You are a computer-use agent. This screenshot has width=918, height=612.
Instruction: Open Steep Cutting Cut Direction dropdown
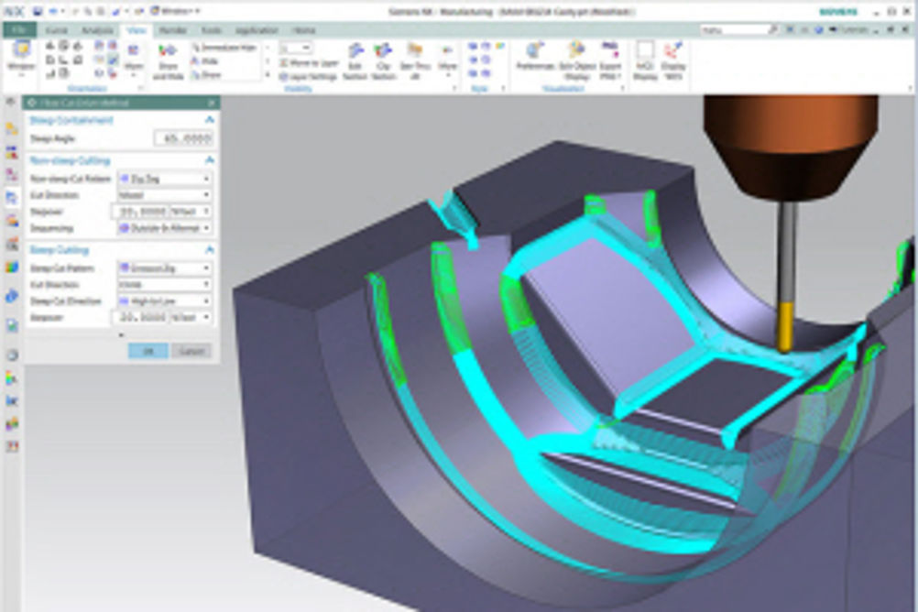coord(165,285)
